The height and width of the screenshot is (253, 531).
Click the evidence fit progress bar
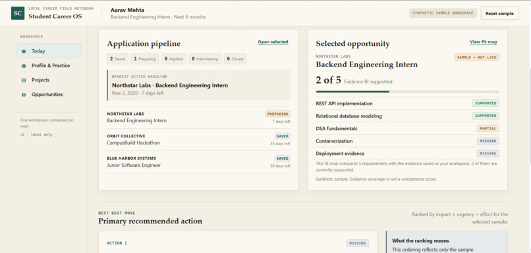(407, 91)
